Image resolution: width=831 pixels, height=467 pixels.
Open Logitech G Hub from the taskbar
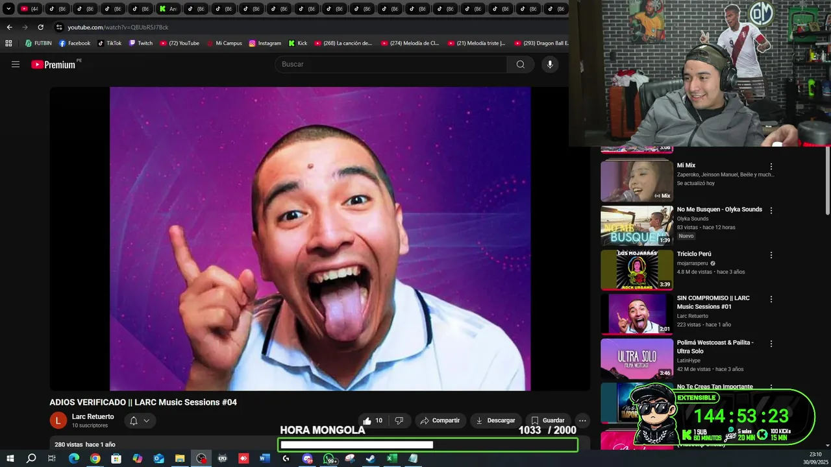(286, 459)
